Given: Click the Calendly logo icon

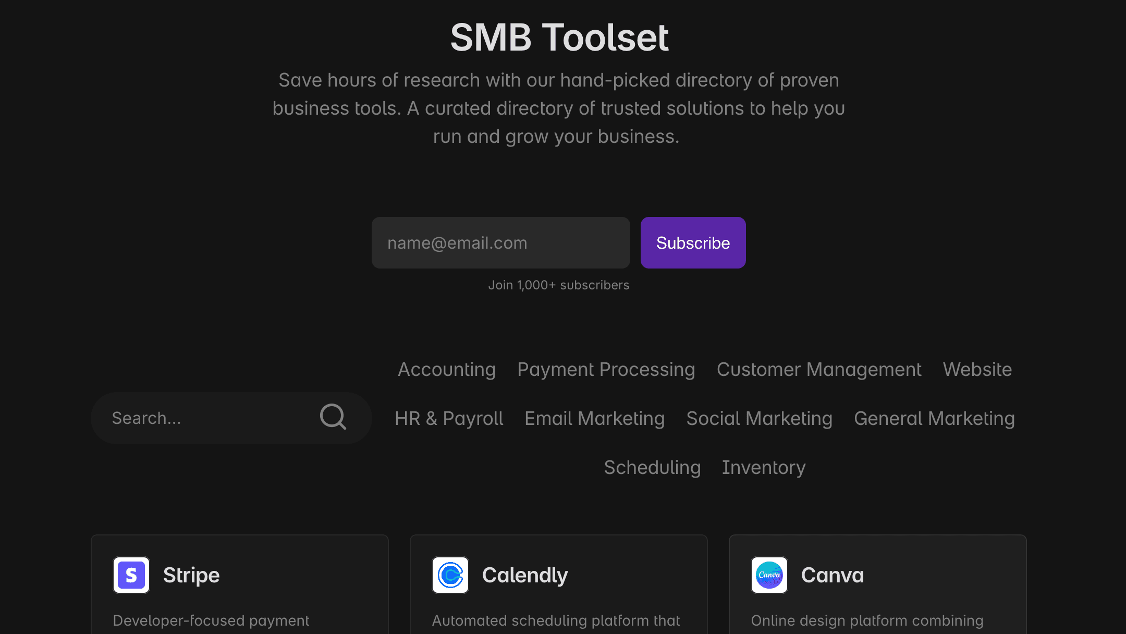Looking at the screenshot, I should [450, 575].
